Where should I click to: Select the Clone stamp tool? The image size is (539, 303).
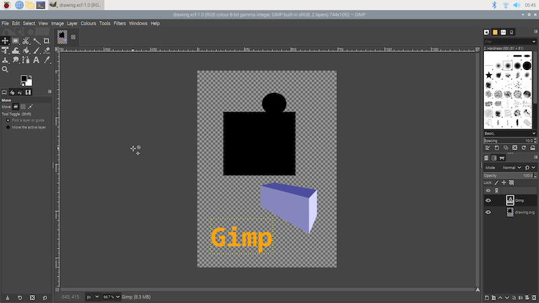click(5, 60)
